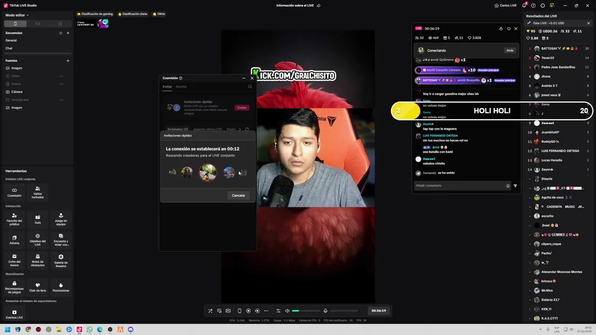The height and width of the screenshot is (335, 596).
Task: Add a new source in Fuentes
Action: tap(68, 60)
